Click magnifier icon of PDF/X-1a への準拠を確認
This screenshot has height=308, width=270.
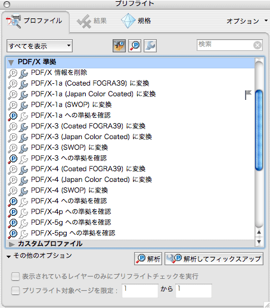coord(13,116)
